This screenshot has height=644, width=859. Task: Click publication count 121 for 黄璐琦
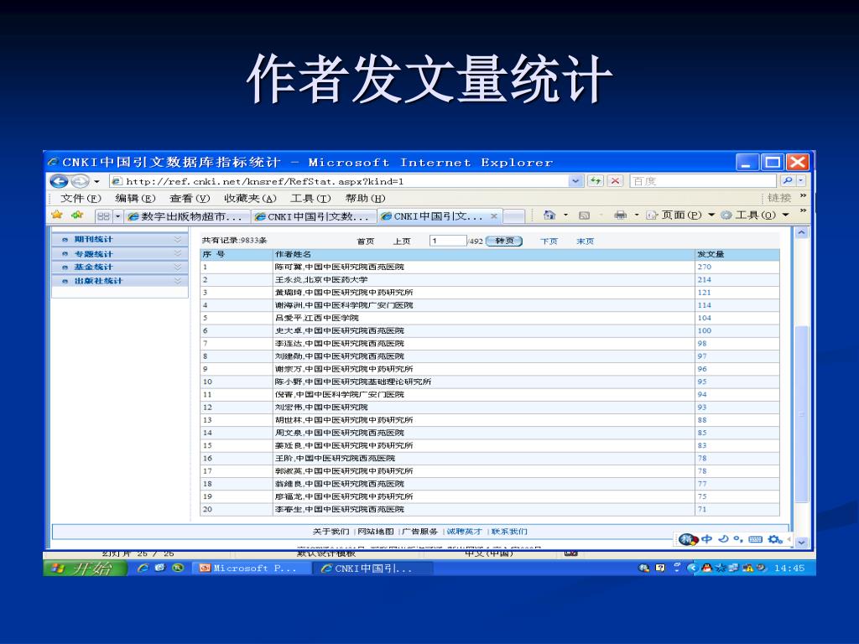coord(705,293)
